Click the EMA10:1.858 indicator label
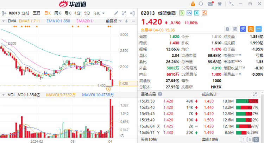This screenshot has width=264, height=143. (58, 21)
